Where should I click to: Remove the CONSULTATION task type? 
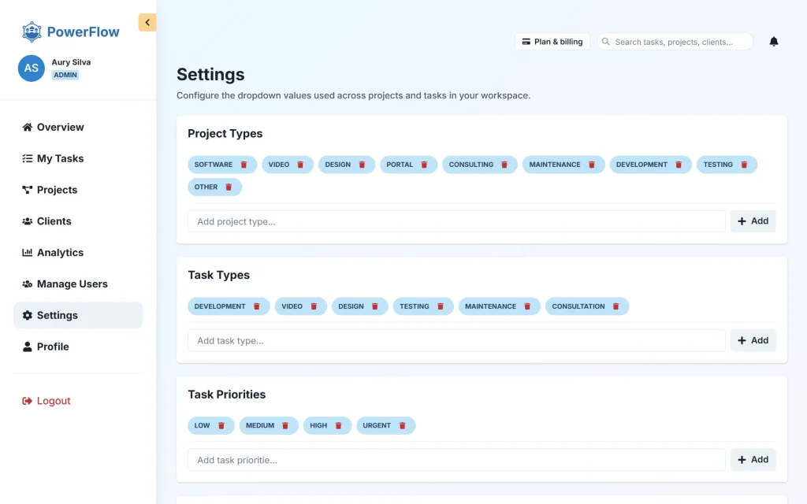pyautogui.click(x=616, y=306)
